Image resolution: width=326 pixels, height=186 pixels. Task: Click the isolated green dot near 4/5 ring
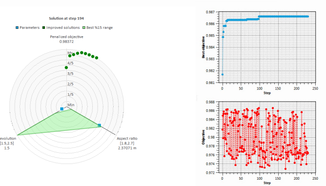coord(66,67)
